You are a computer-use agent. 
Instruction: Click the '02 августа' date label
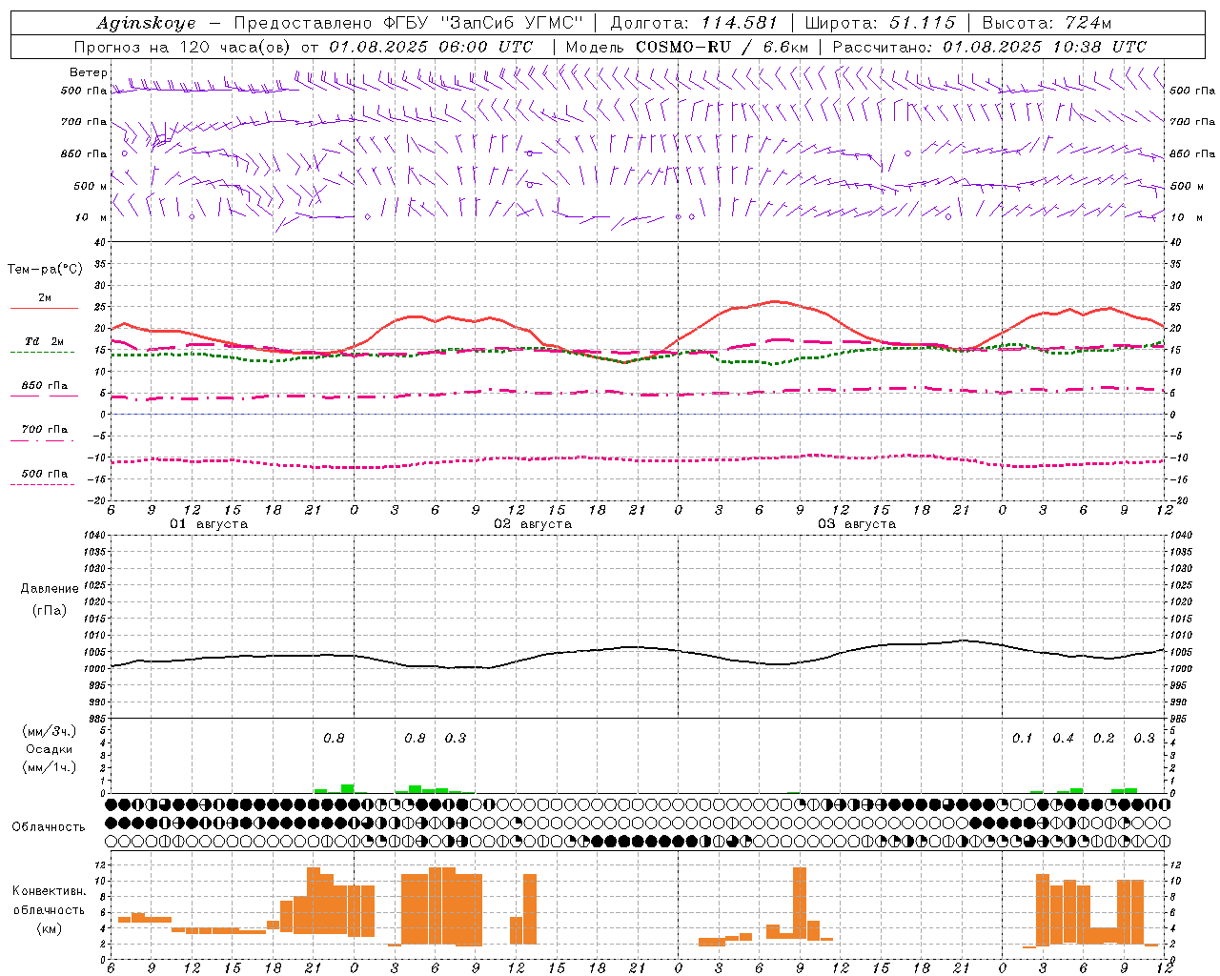coord(533,524)
